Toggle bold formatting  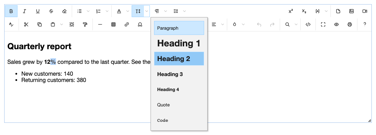(11, 11)
